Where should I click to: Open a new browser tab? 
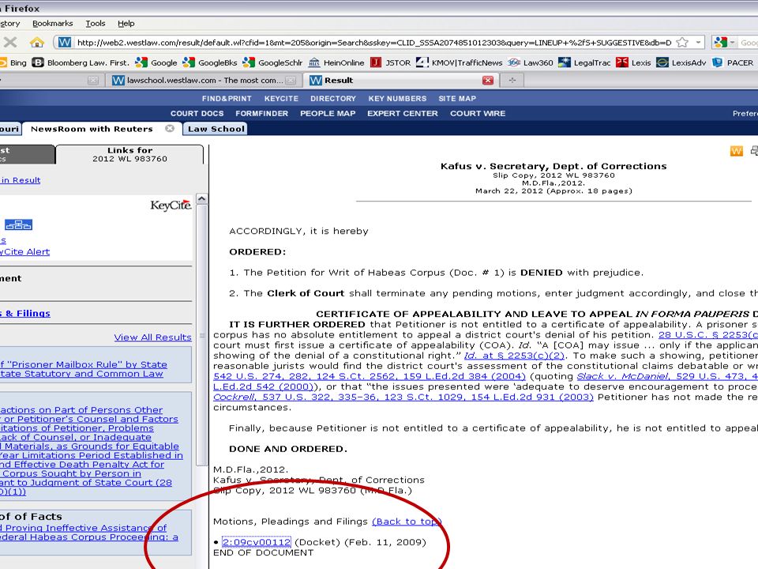point(512,81)
